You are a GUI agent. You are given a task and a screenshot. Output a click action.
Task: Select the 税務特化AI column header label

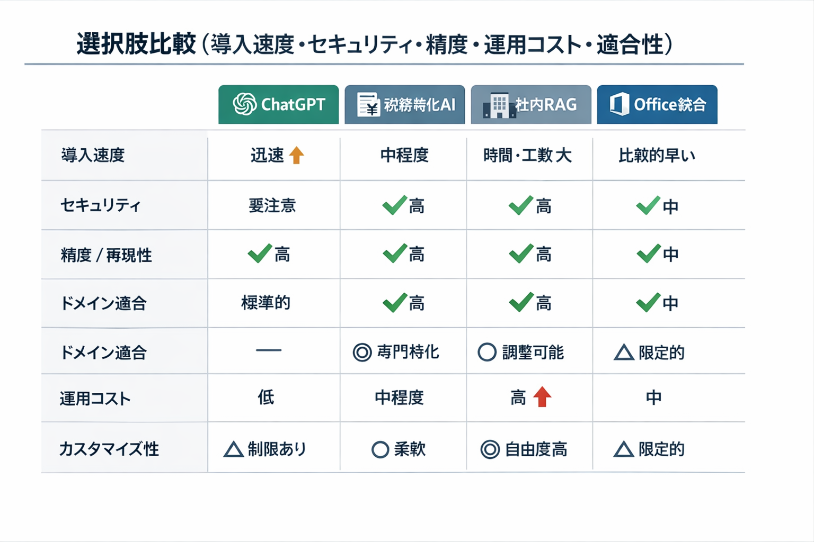point(420,105)
